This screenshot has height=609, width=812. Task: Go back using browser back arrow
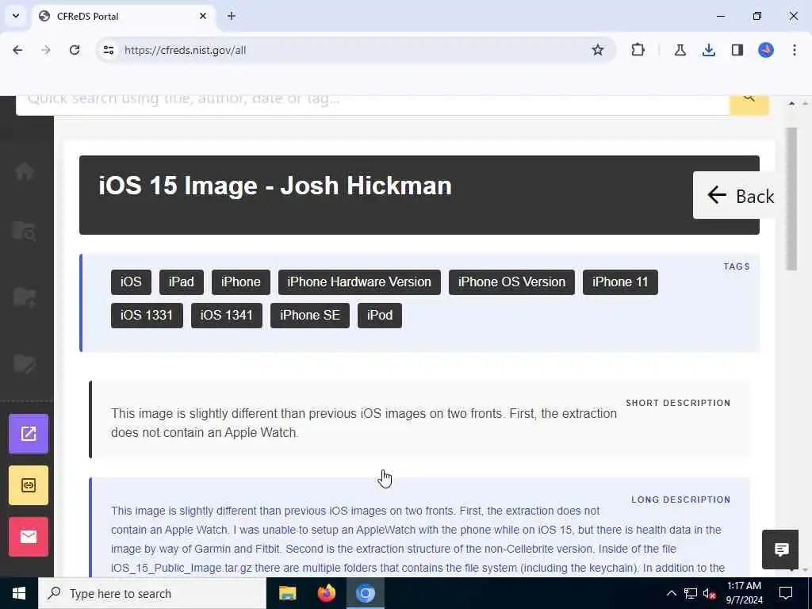[x=17, y=50]
